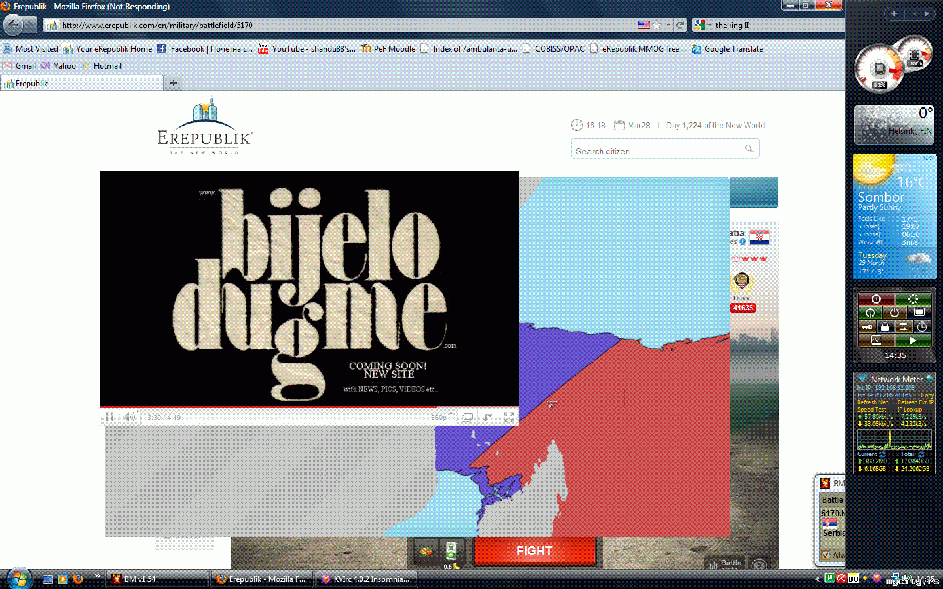The width and height of the screenshot is (943, 589).
Task: Click the task monitor graph icon in gadget
Action: (876, 340)
